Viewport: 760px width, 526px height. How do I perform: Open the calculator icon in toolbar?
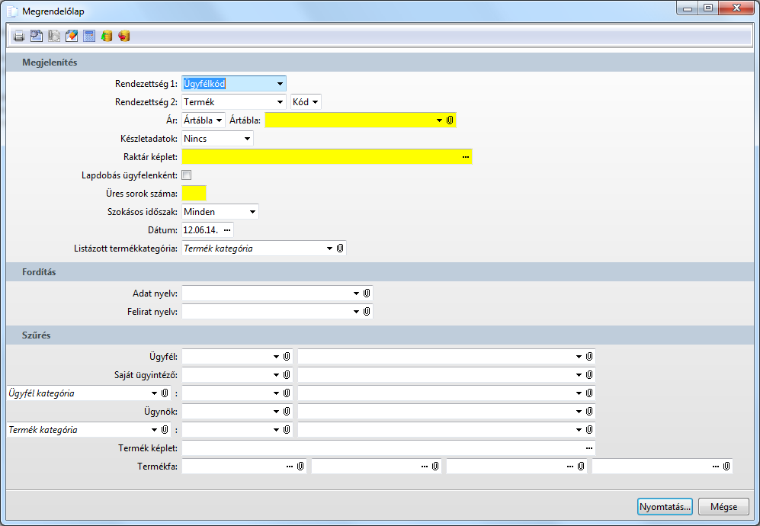pyautogui.click(x=89, y=36)
